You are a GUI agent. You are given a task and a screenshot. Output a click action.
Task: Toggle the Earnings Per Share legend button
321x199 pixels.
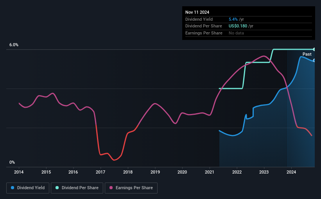[x=131, y=188]
